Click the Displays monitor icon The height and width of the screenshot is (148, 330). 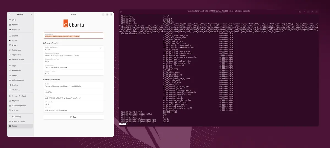[x=10, y=36]
